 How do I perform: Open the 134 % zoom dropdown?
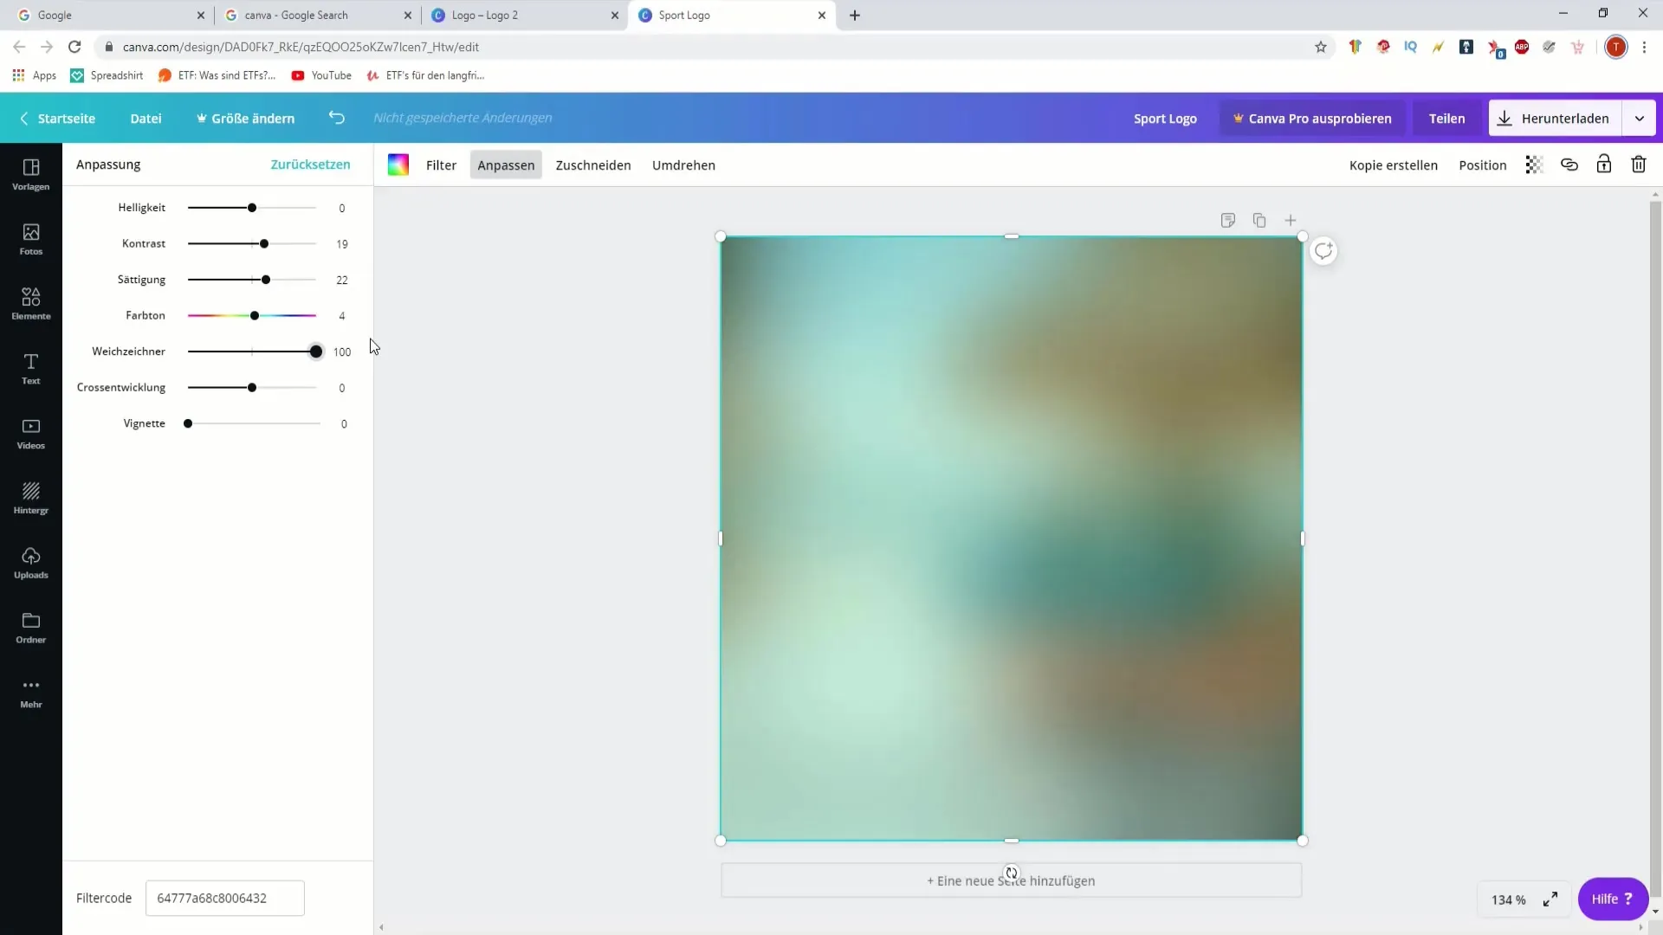pos(1509,900)
